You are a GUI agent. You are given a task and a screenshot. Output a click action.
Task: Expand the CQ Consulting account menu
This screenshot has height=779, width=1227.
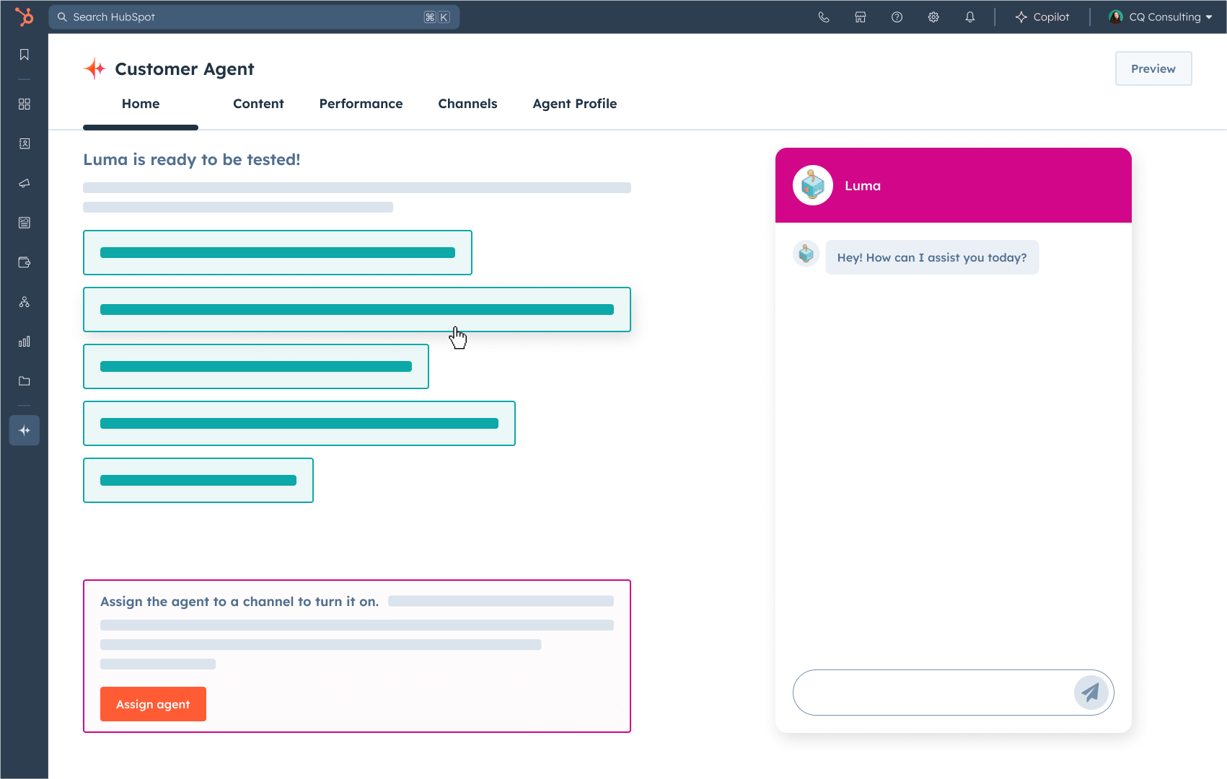1161,17
